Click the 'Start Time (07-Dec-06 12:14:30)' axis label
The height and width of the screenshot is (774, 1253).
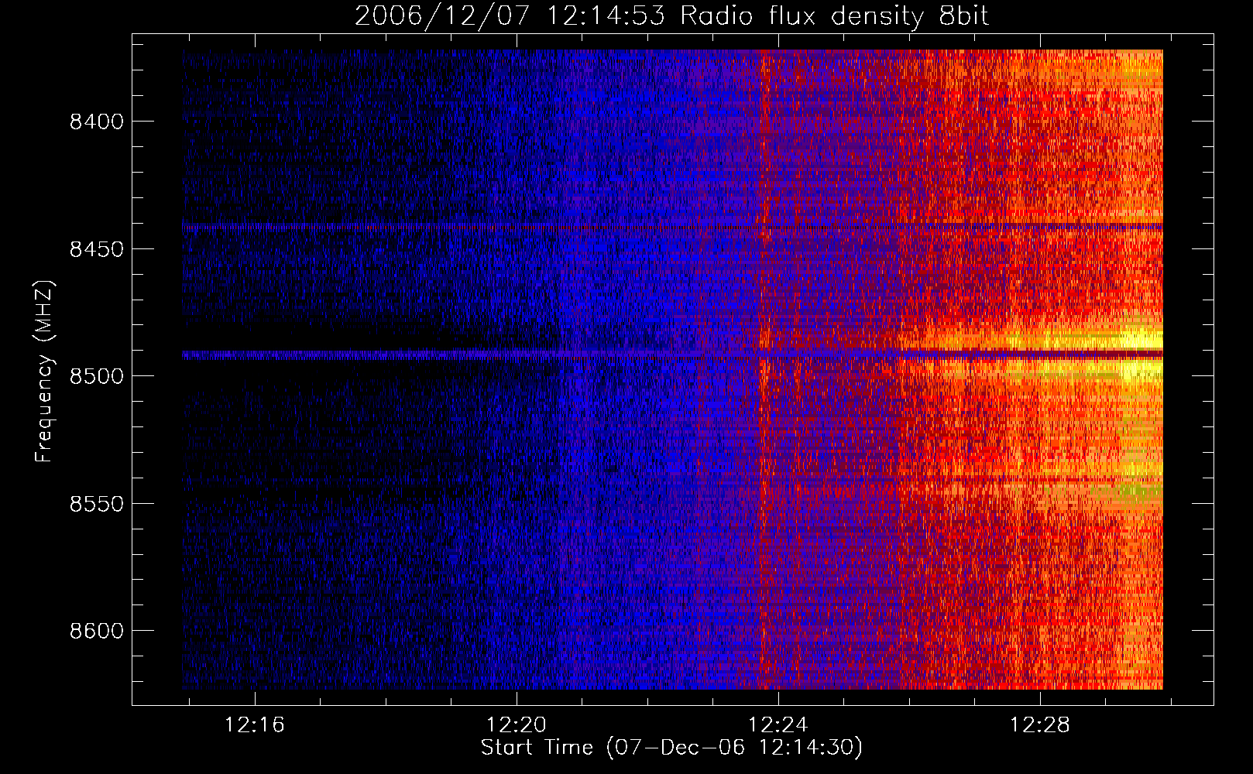click(671, 748)
